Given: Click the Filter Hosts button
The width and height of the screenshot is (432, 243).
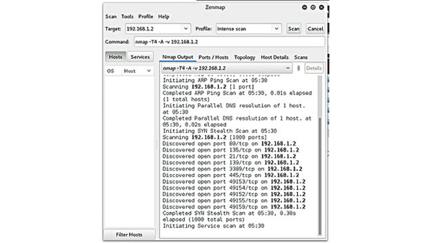Looking at the screenshot, I should click(x=129, y=235).
